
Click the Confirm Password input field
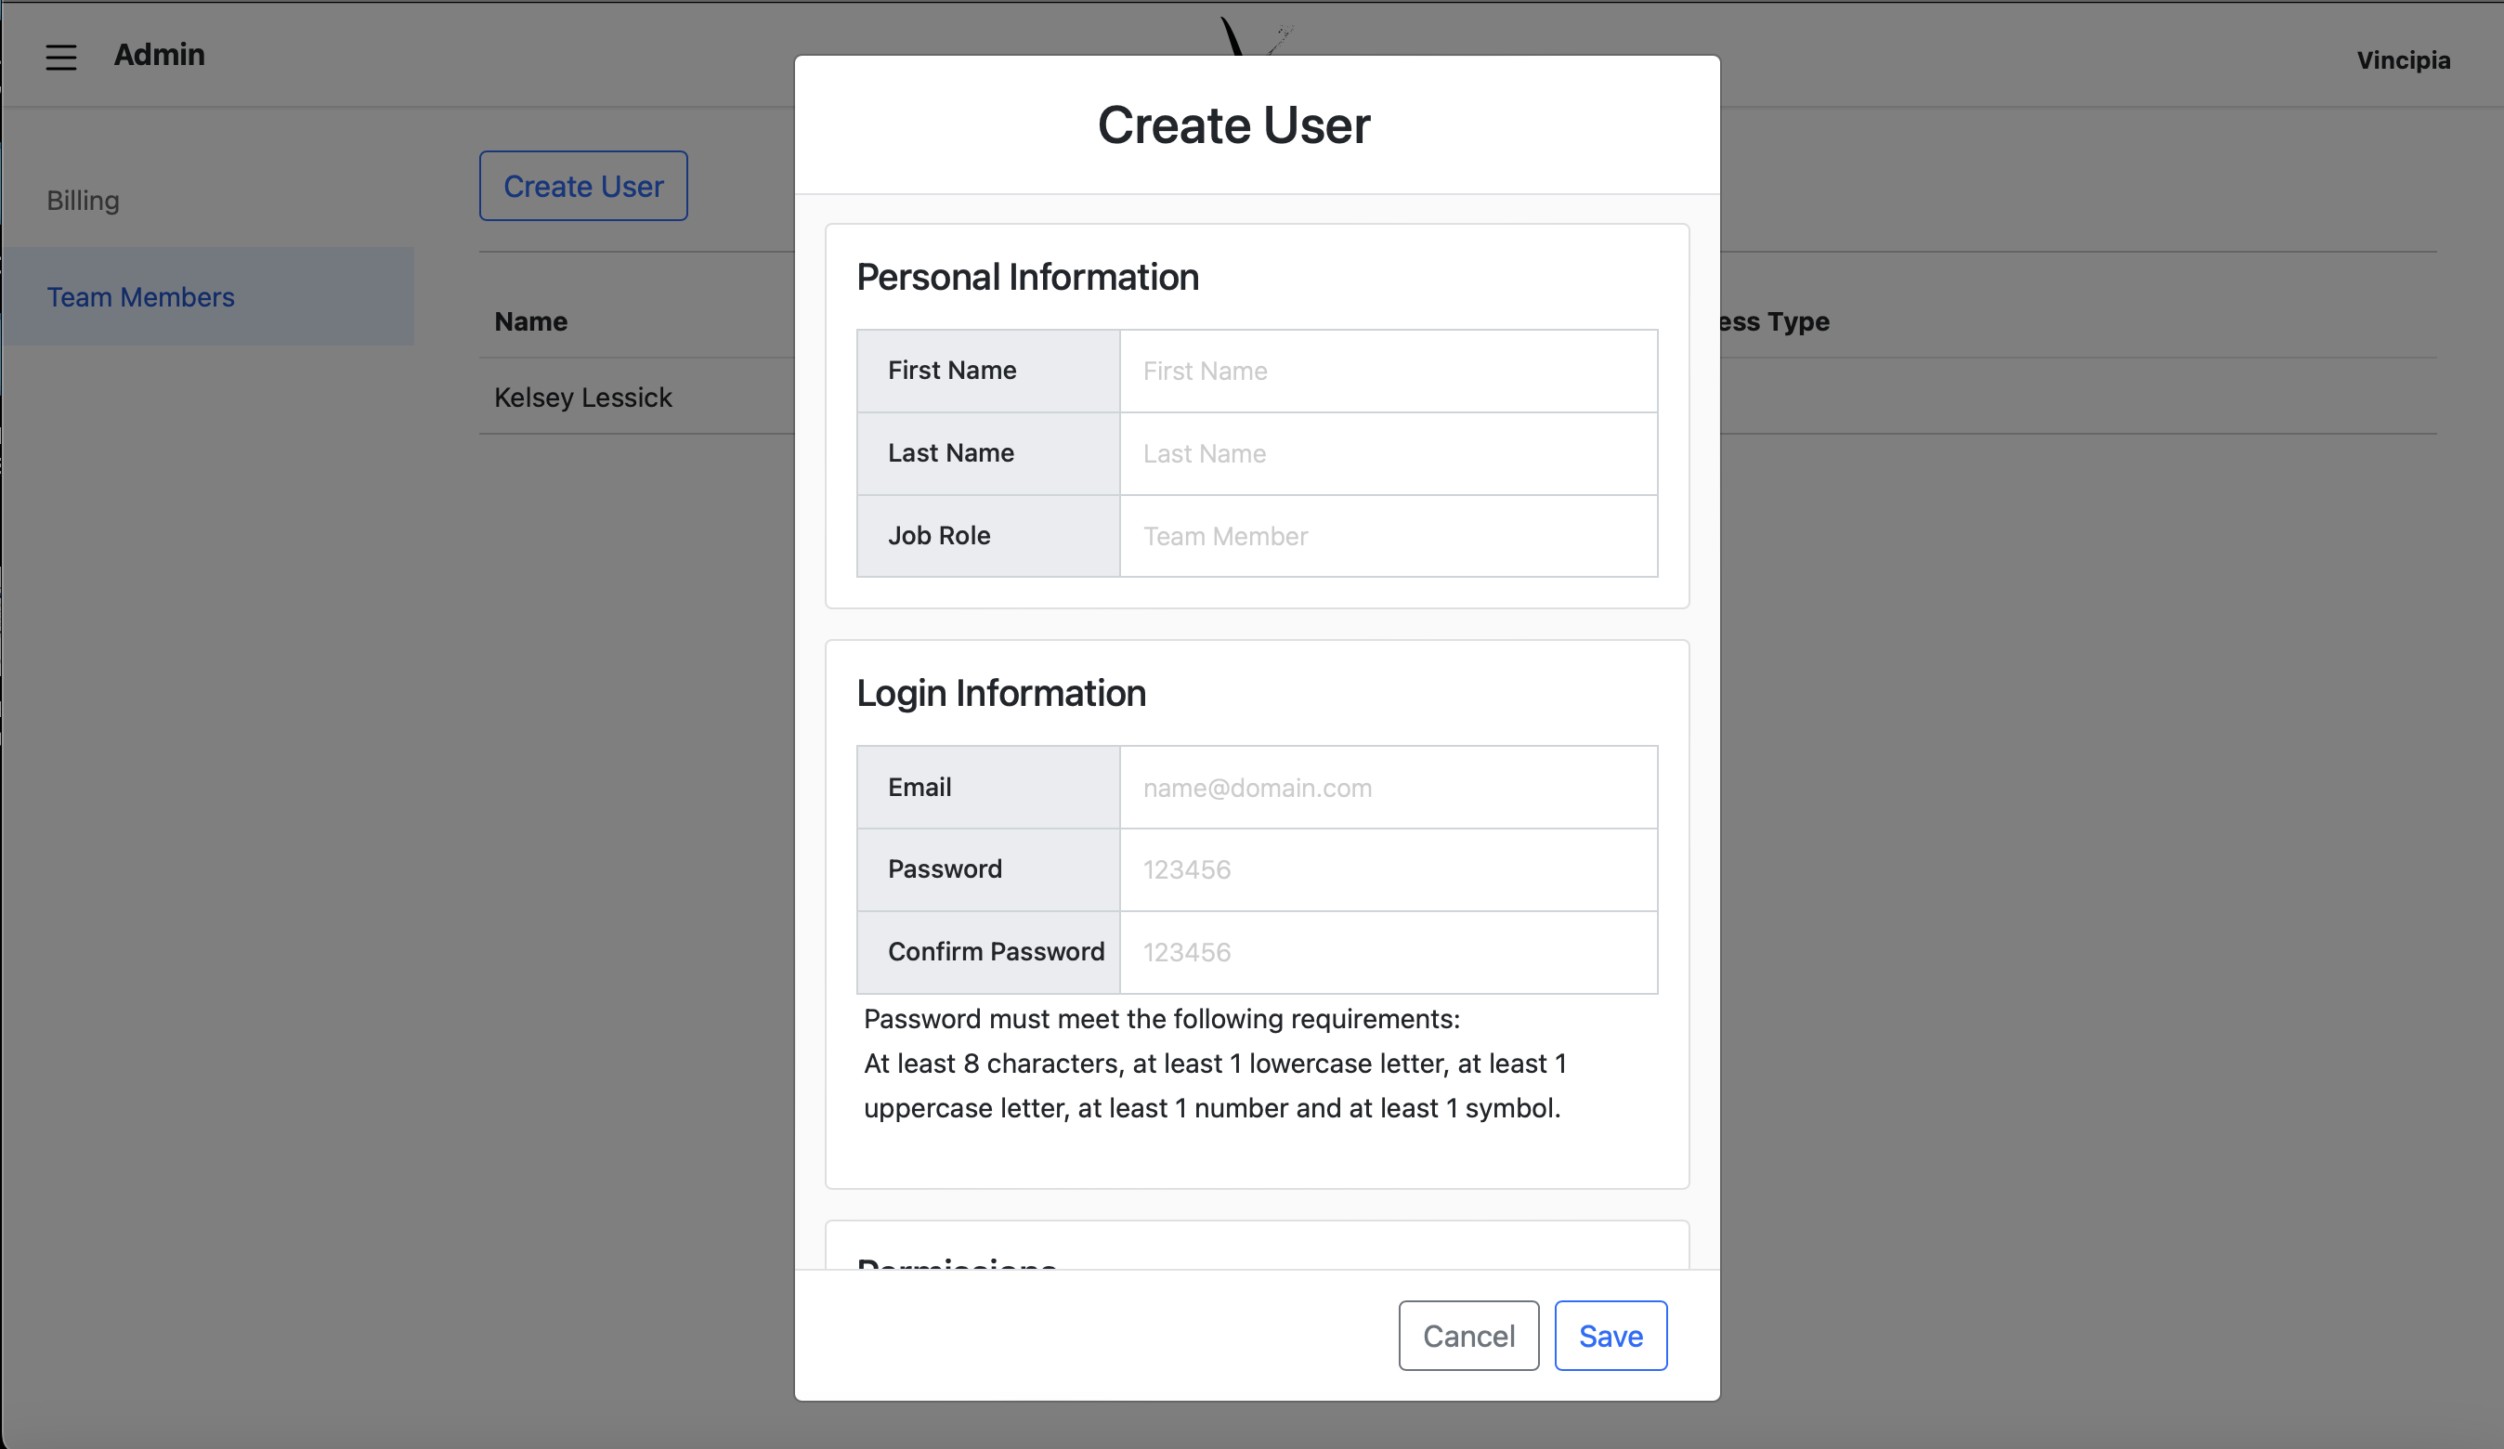click(x=1389, y=952)
